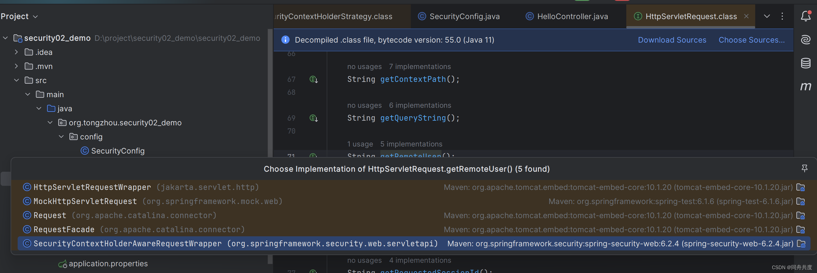Click the '4 implementations' hint above getRequestedSessionId
Viewport: 817px width, 273px height.
[x=420, y=260]
